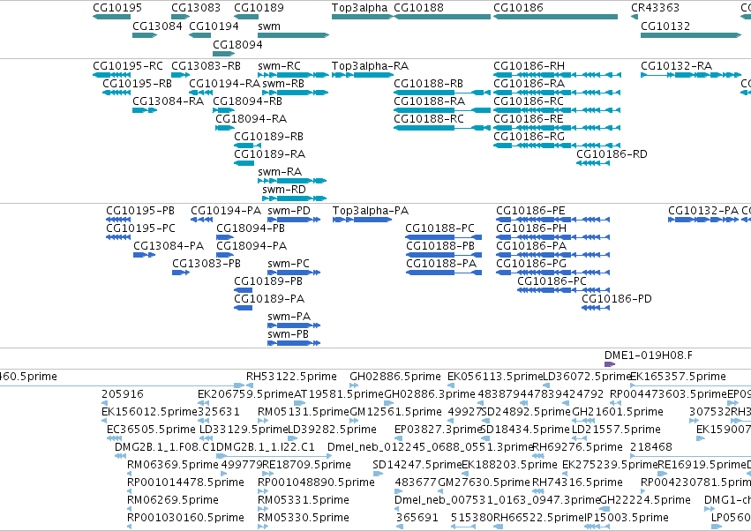
Task: Select protein CG10186-PC
Action: pos(552,281)
